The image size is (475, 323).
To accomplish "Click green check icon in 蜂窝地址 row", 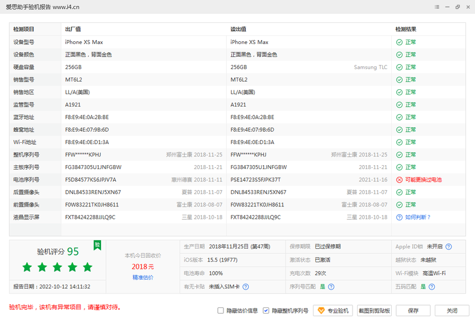I will [399, 130].
